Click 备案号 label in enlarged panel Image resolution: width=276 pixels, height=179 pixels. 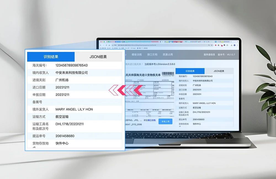click(x=37, y=102)
